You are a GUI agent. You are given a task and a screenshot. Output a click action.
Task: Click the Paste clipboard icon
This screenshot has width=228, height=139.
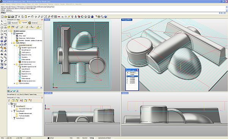pyautogui.click(x=25, y=17)
